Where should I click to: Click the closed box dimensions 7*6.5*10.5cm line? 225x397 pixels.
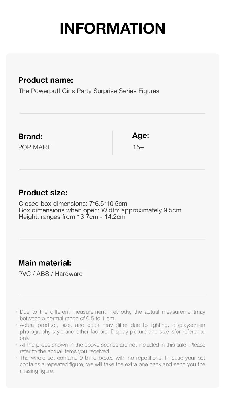coord(73,204)
